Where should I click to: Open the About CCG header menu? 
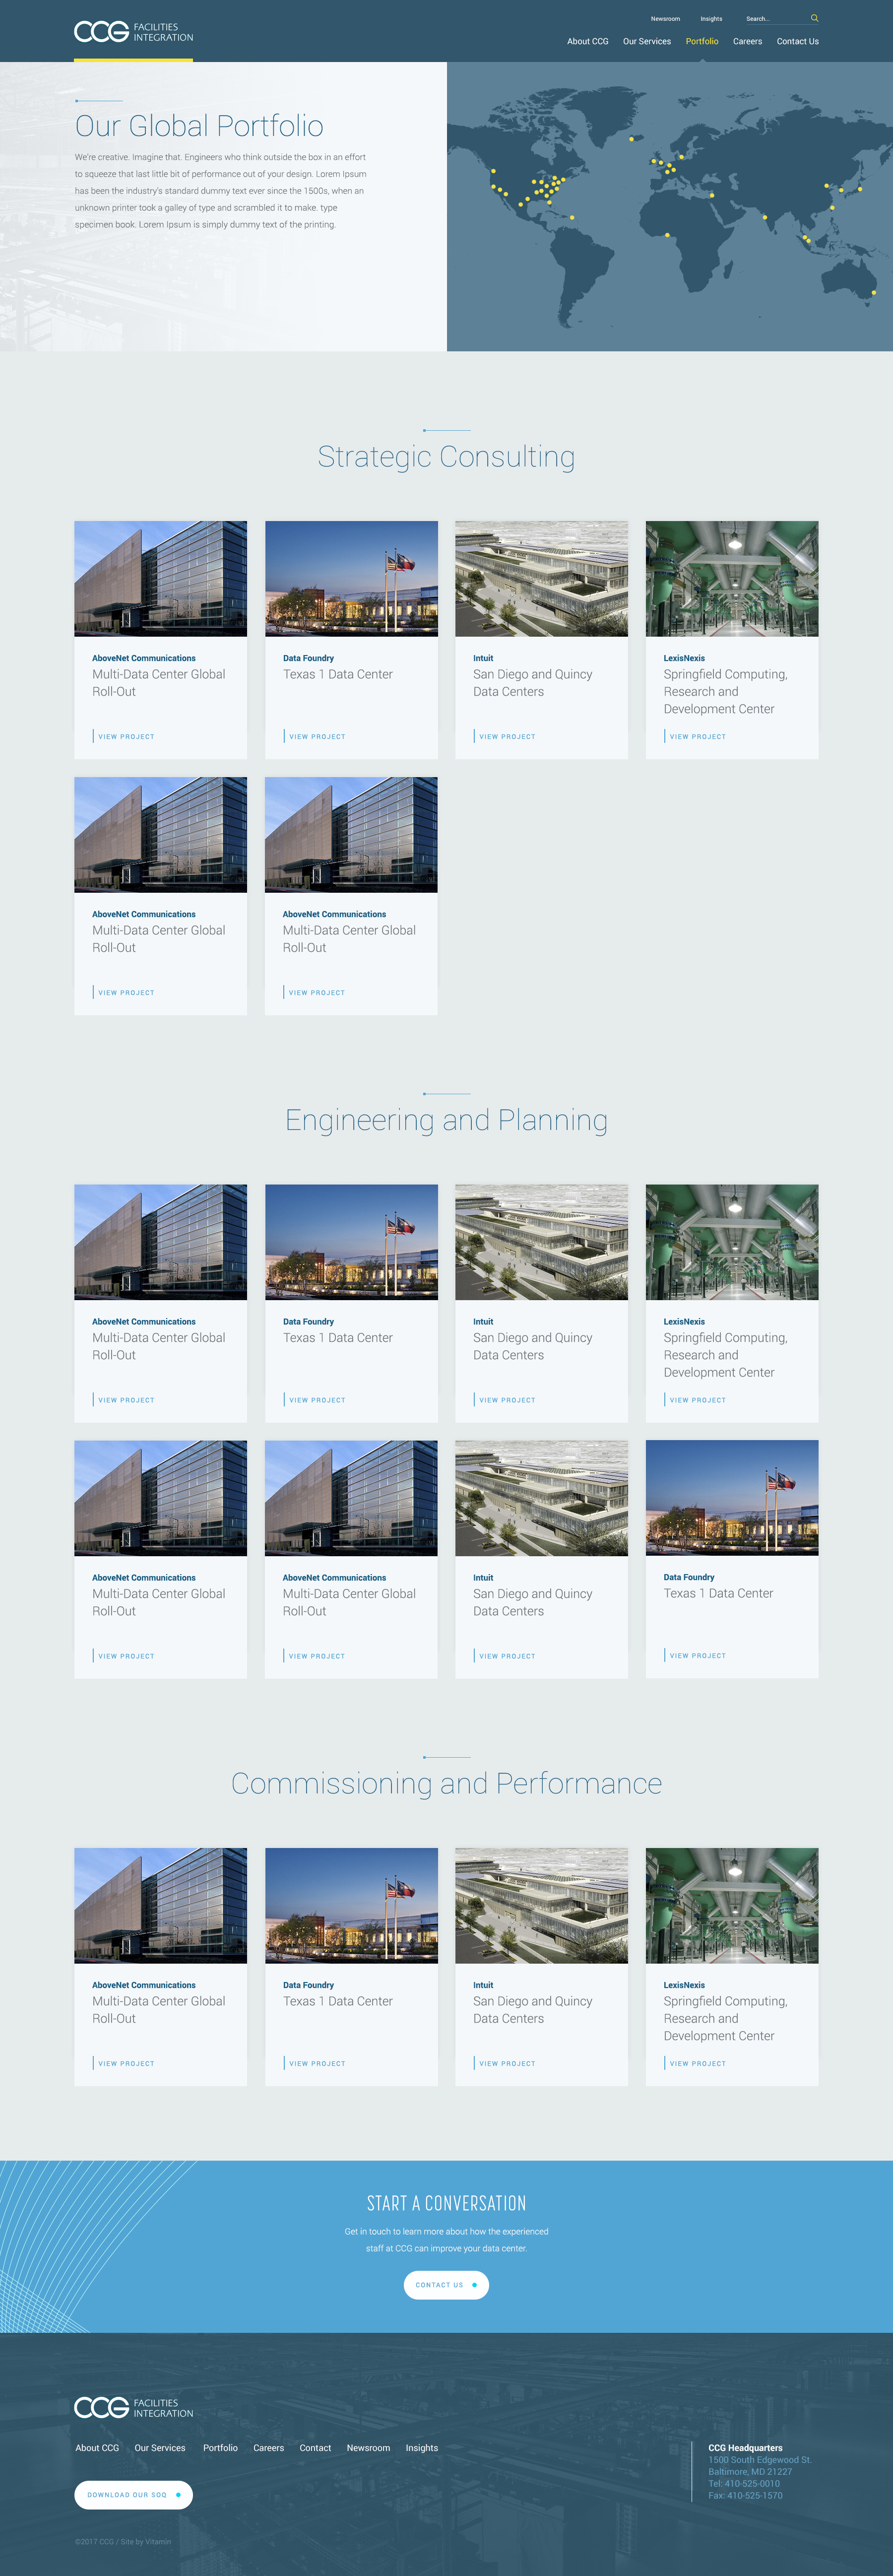(587, 42)
